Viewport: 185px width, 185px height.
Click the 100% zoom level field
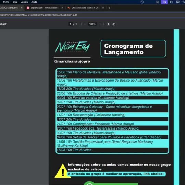(x=92, y=24)
